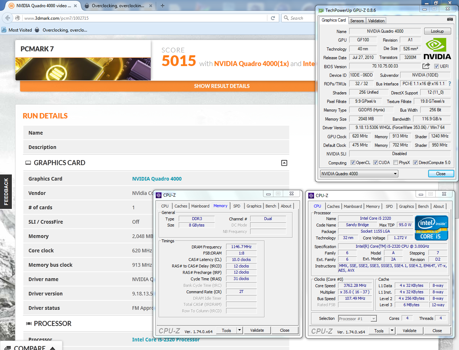
Task: Switch to Validation tab in GPU-Z
Action: click(376, 21)
